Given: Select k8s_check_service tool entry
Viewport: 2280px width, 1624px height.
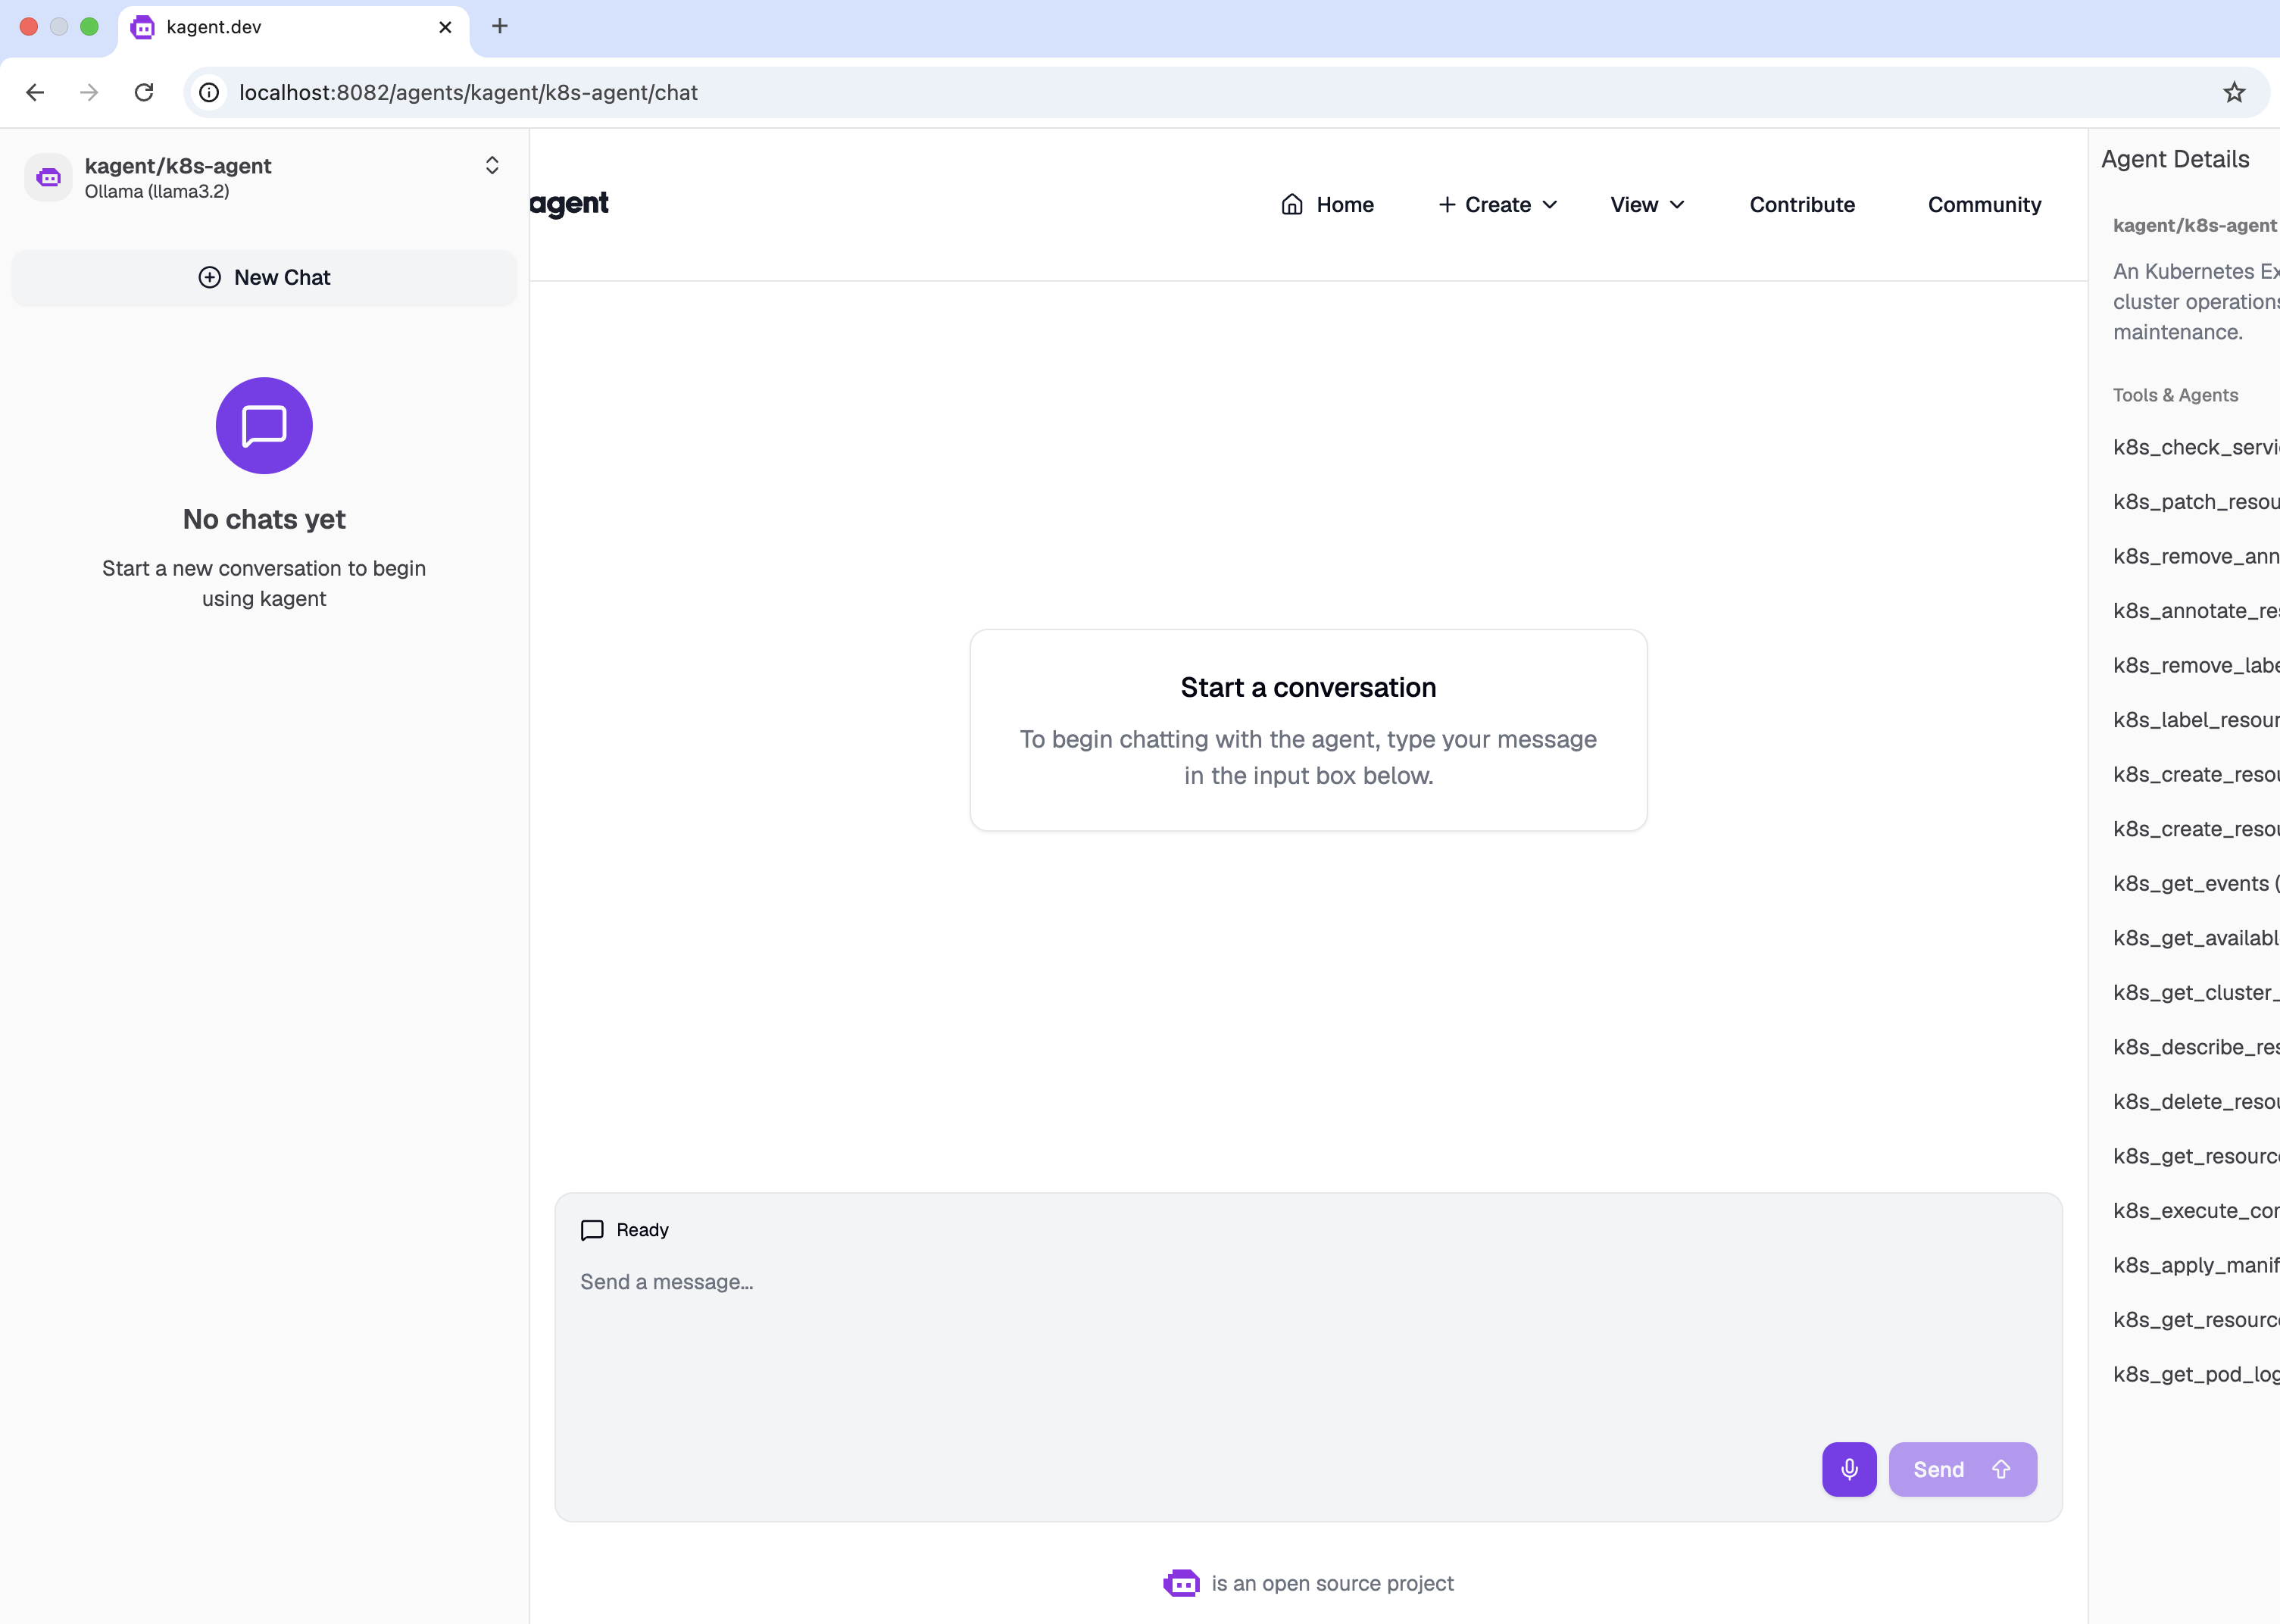Looking at the screenshot, I should click(x=2196, y=447).
